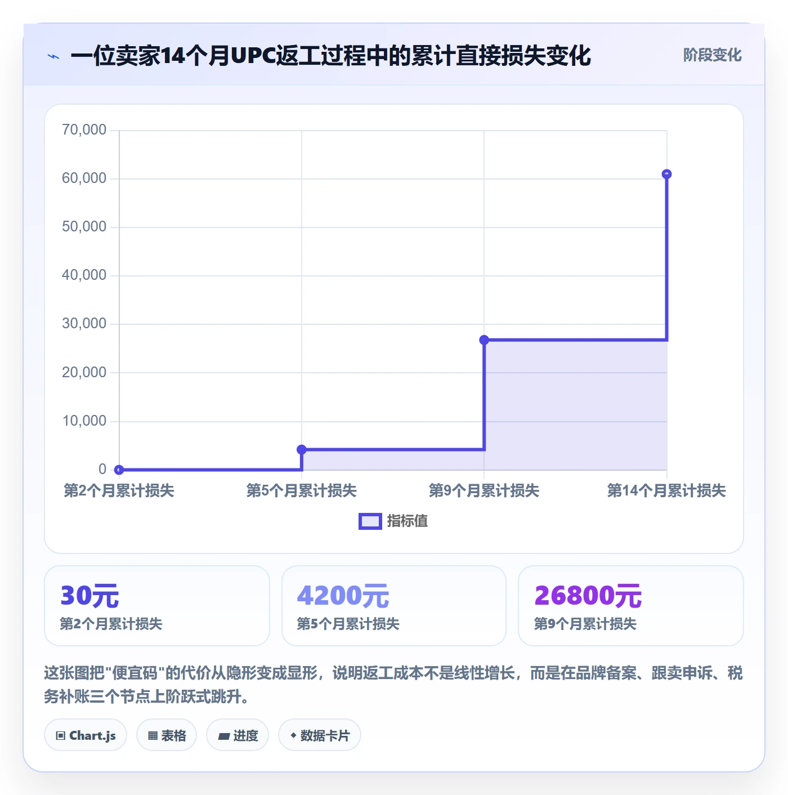Click the y-axis value 70,000

84,130
